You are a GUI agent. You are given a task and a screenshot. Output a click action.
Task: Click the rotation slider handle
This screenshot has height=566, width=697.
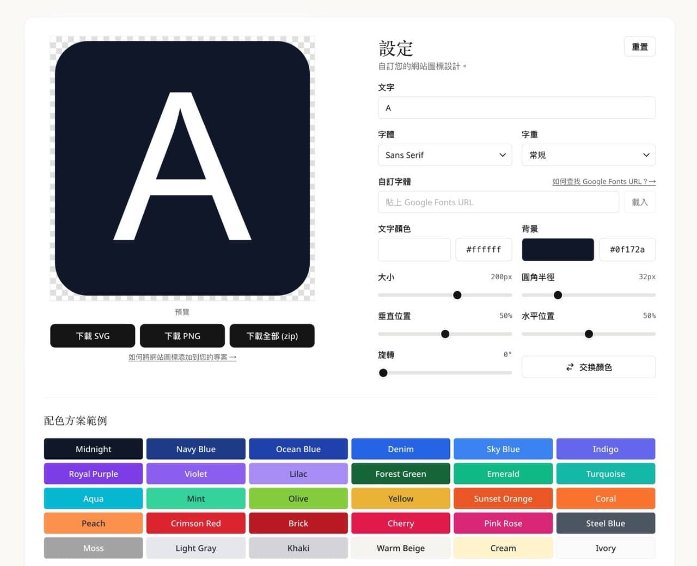pos(383,373)
